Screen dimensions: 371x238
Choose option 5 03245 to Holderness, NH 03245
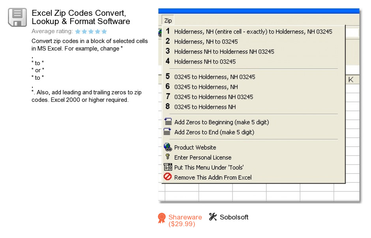pos(253,77)
